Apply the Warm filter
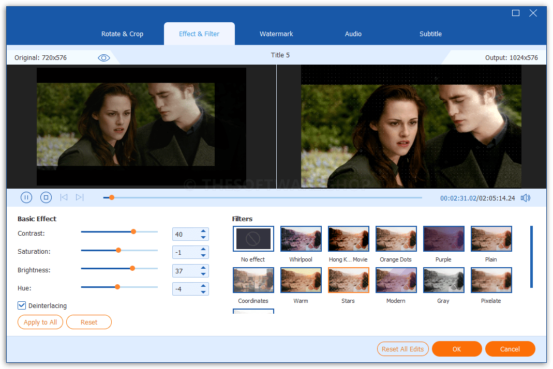The image size is (553, 369). pyautogui.click(x=301, y=280)
